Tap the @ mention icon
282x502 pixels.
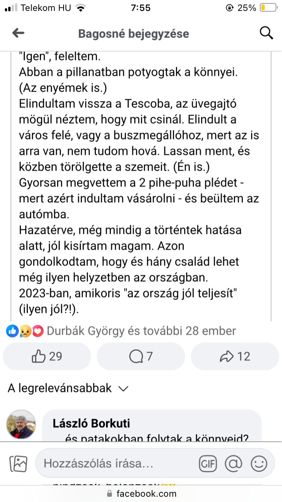point(233,464)
